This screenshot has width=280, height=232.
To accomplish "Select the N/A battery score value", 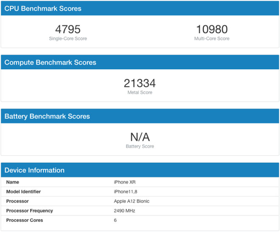I will [x=140, y=137].
